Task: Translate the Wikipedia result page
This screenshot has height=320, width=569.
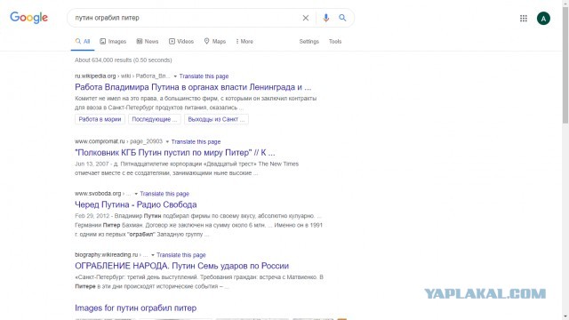Action: pyautogui.click(x=204, y=76)
